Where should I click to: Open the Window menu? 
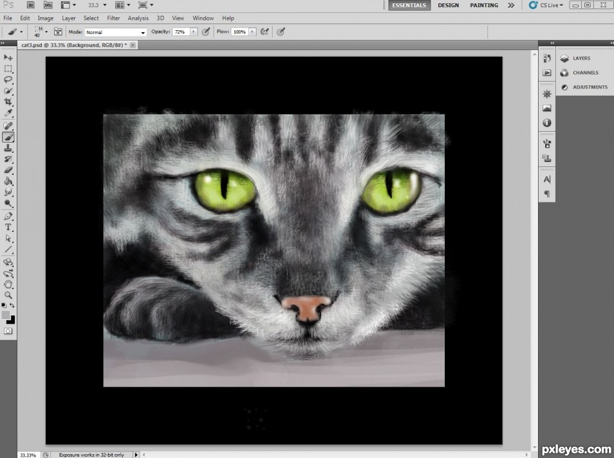click(203, 18)
